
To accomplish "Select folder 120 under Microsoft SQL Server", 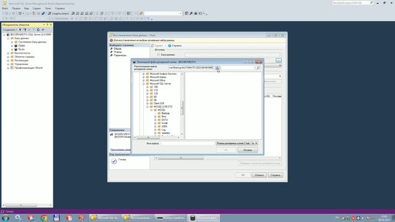I will pos(156,93).
